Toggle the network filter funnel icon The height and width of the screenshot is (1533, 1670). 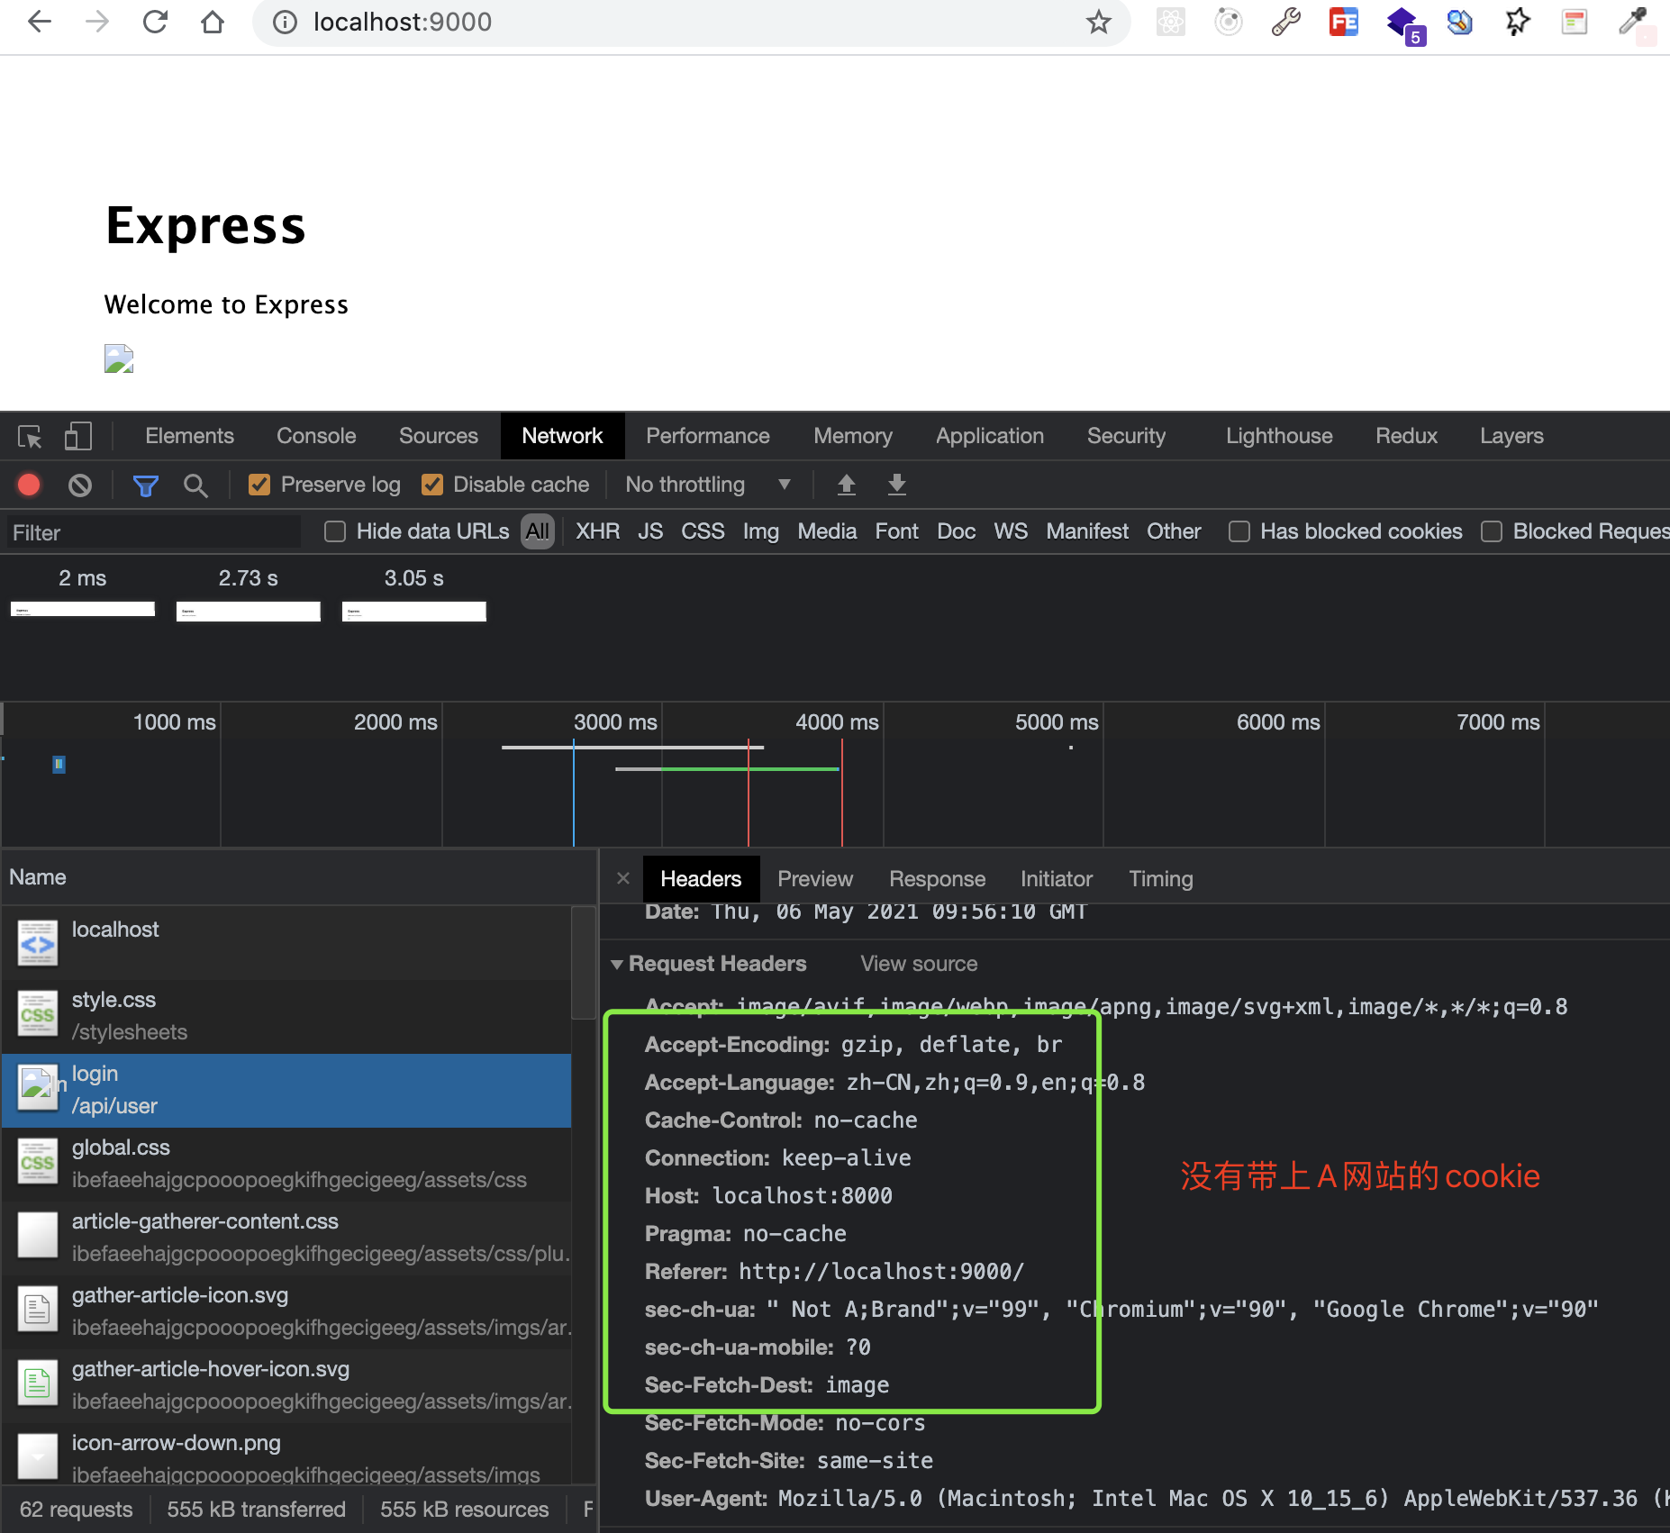(x=145, y=485)
